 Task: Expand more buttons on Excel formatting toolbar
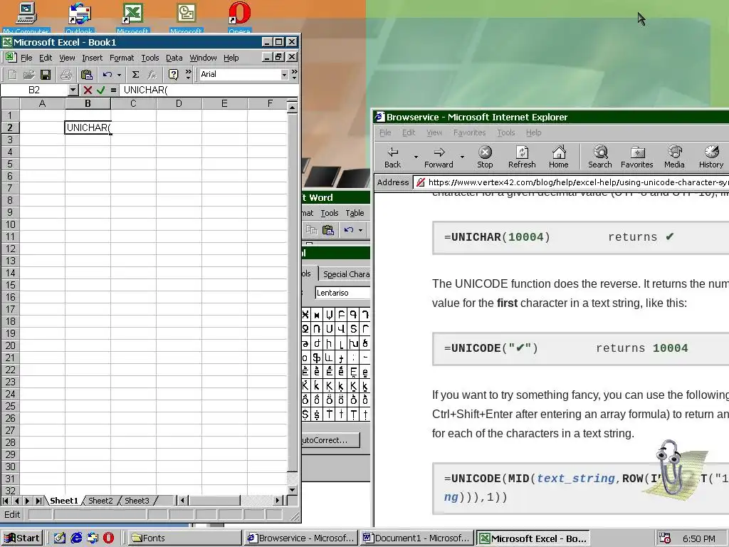tap(294, 74)
